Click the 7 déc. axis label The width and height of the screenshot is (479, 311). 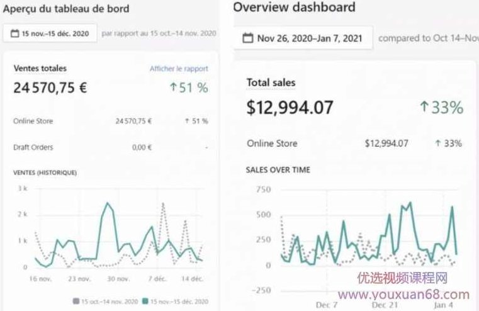[157, 279]
